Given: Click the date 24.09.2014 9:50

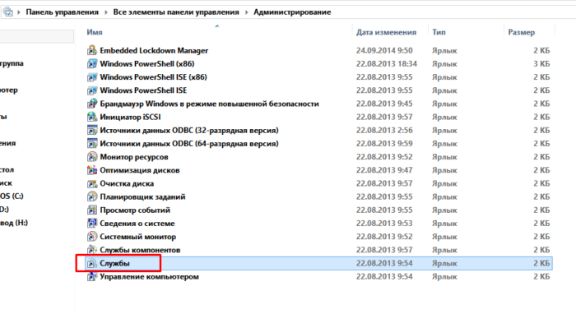Looking at the screenshot, I should pos(384,51).
